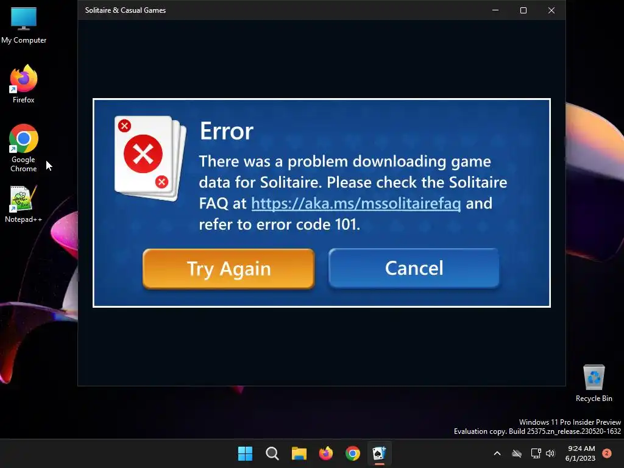
Task: Open the notification badge showing 2
Action: coord(607,453)
